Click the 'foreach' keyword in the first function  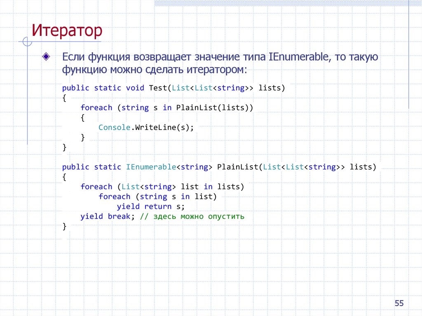pyautogui.click(x=96, y=108)
